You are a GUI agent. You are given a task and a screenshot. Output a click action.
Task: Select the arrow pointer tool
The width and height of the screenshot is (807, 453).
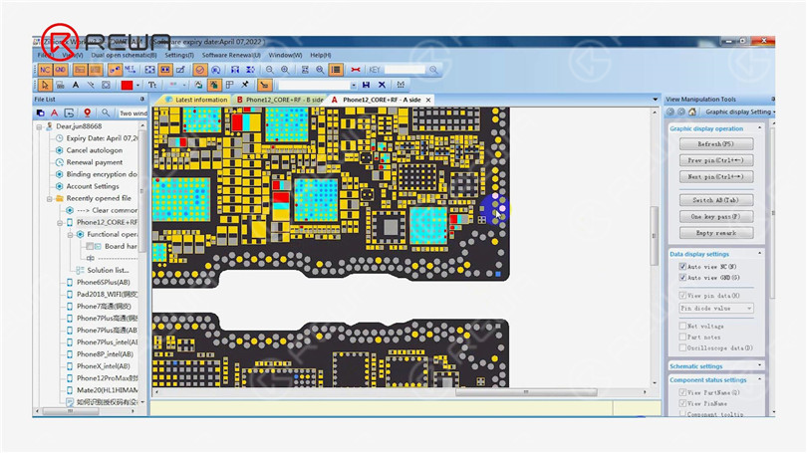(45, 85)
